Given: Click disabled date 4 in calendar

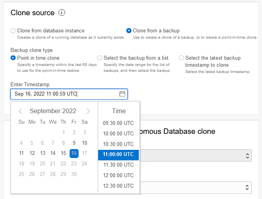Looking at the screenshot, I should pos(21,143).
